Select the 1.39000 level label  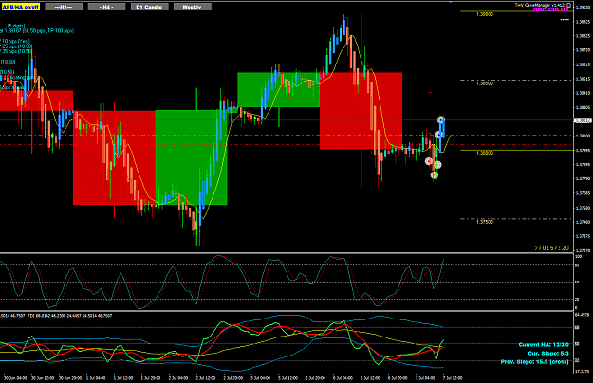coord(485,14)
